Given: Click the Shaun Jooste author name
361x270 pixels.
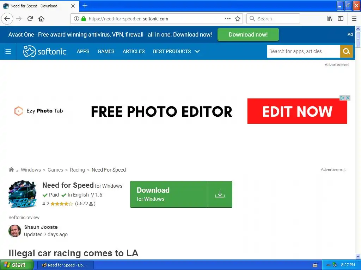Looking at the screenshot, I should point(41,227).
